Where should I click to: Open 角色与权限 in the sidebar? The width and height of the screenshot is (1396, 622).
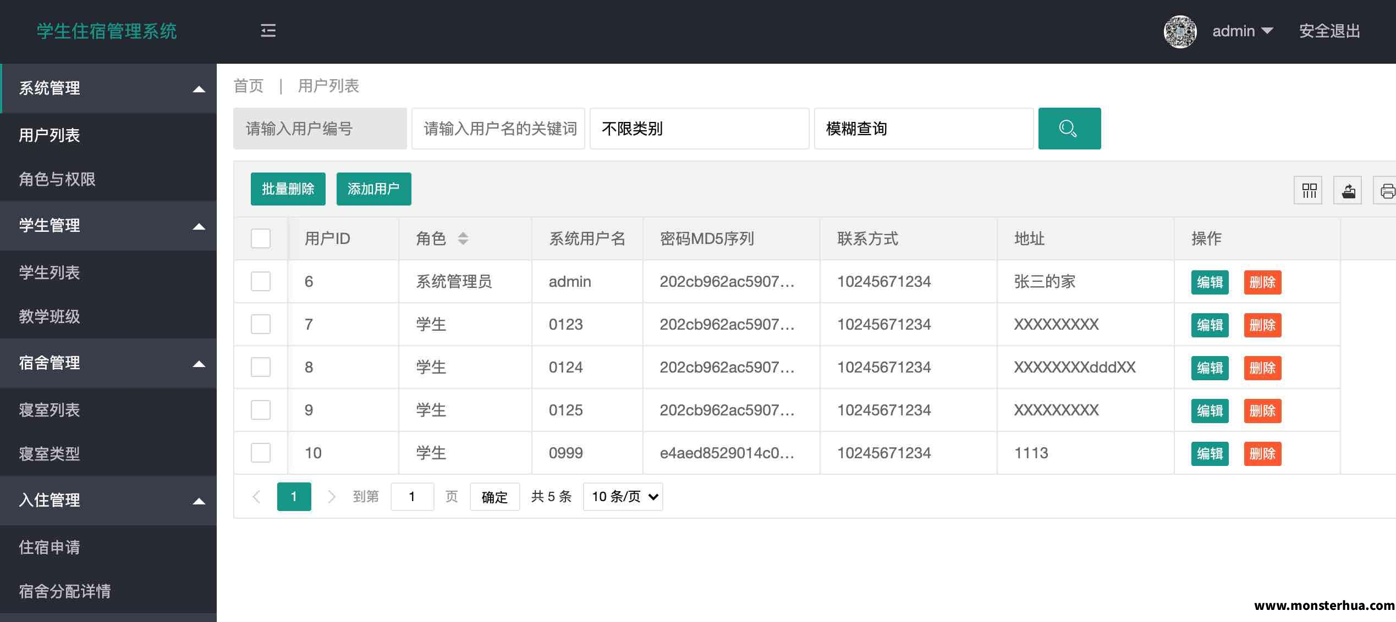(108, 179)
